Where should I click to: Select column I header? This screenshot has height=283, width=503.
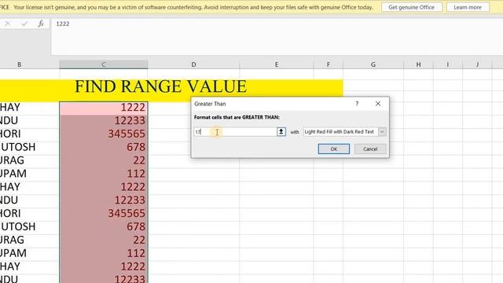tap(448, 64)
